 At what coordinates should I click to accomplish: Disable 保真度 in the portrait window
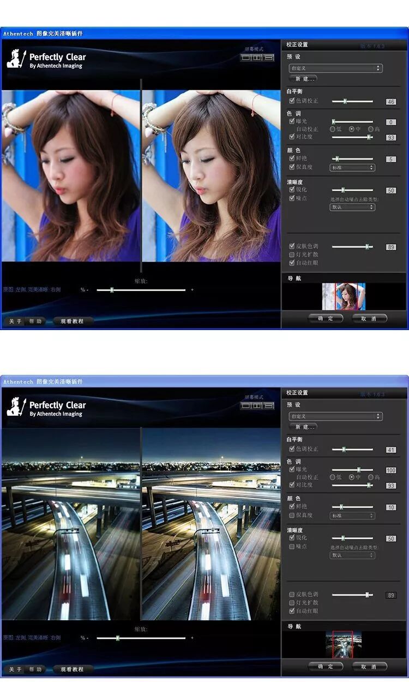point(292,167)
